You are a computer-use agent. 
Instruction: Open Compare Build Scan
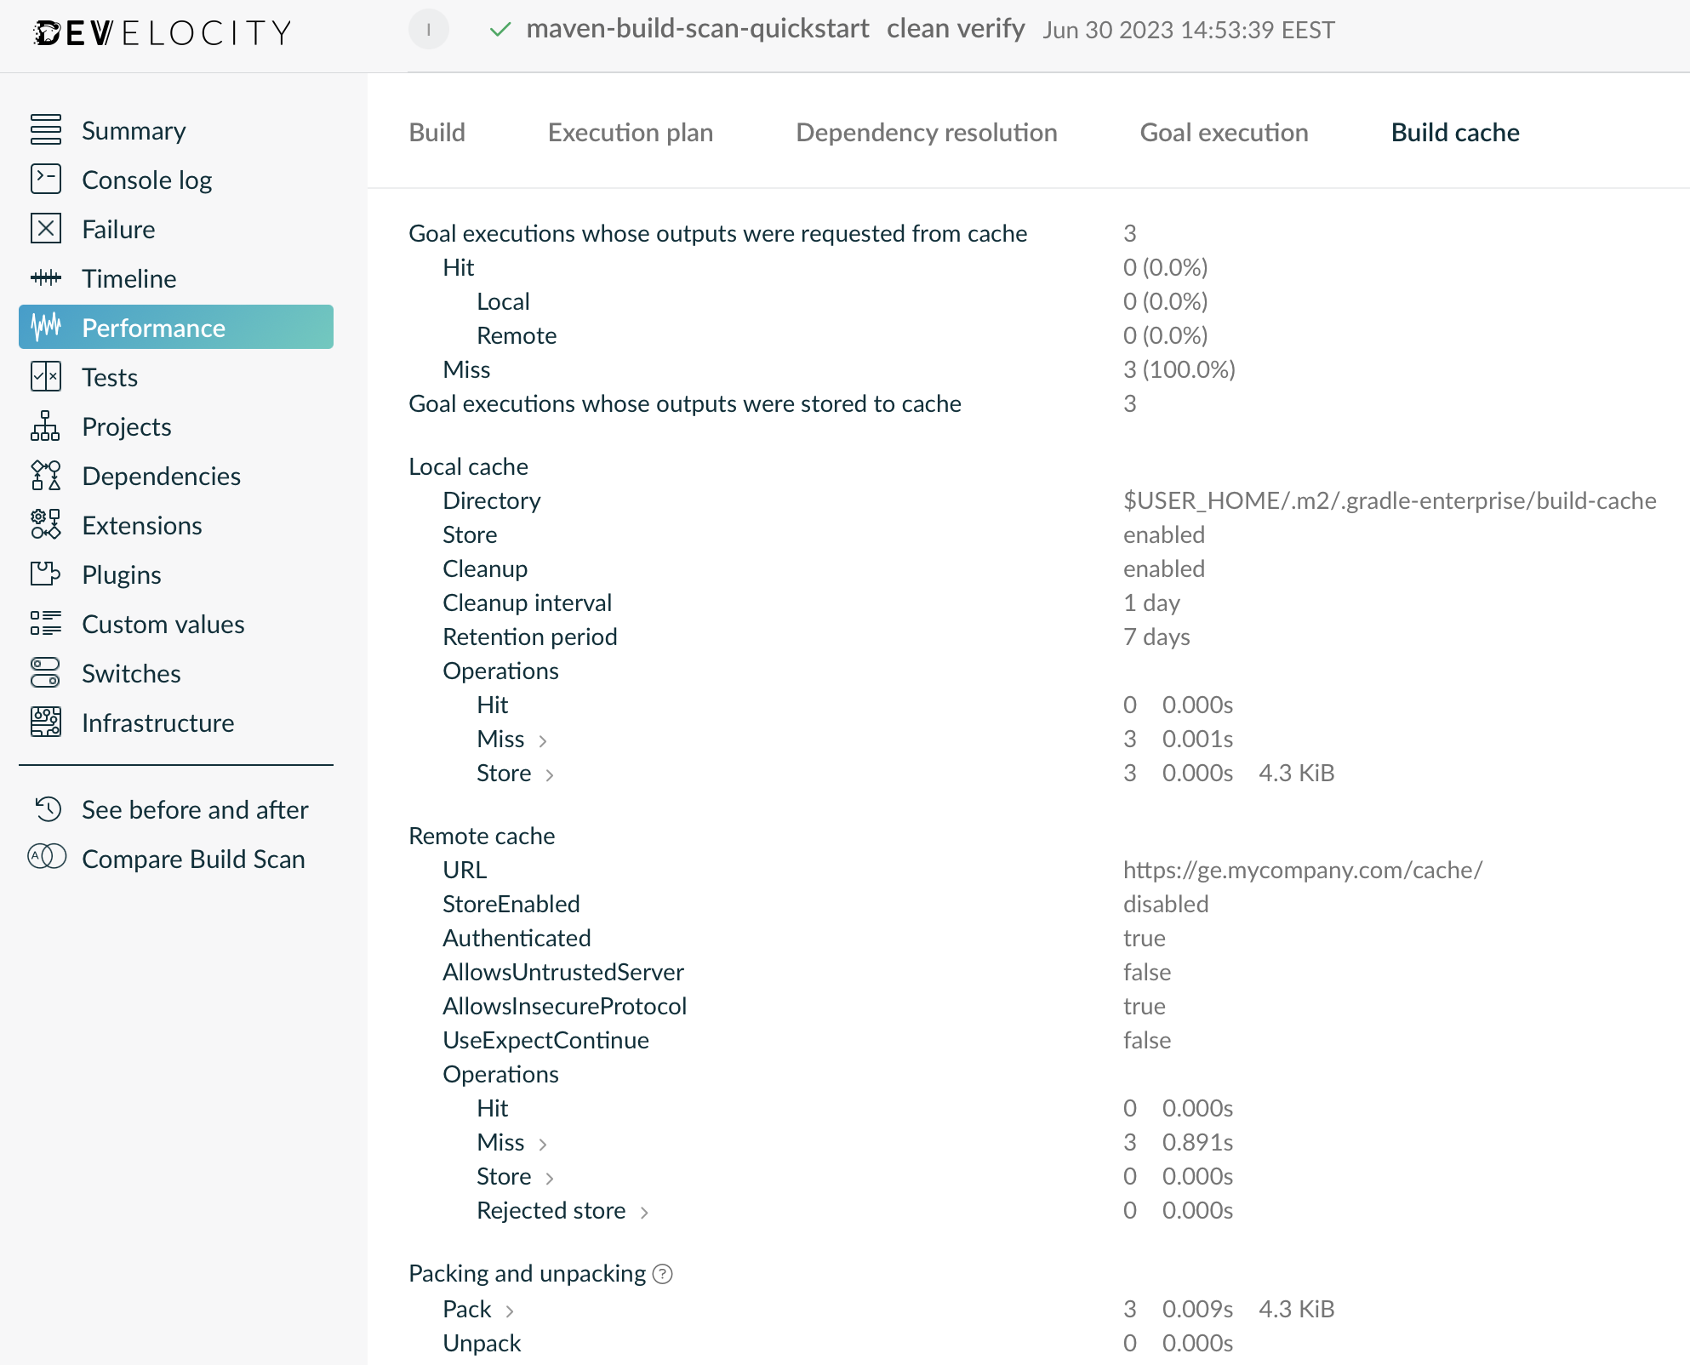[192, 859]
